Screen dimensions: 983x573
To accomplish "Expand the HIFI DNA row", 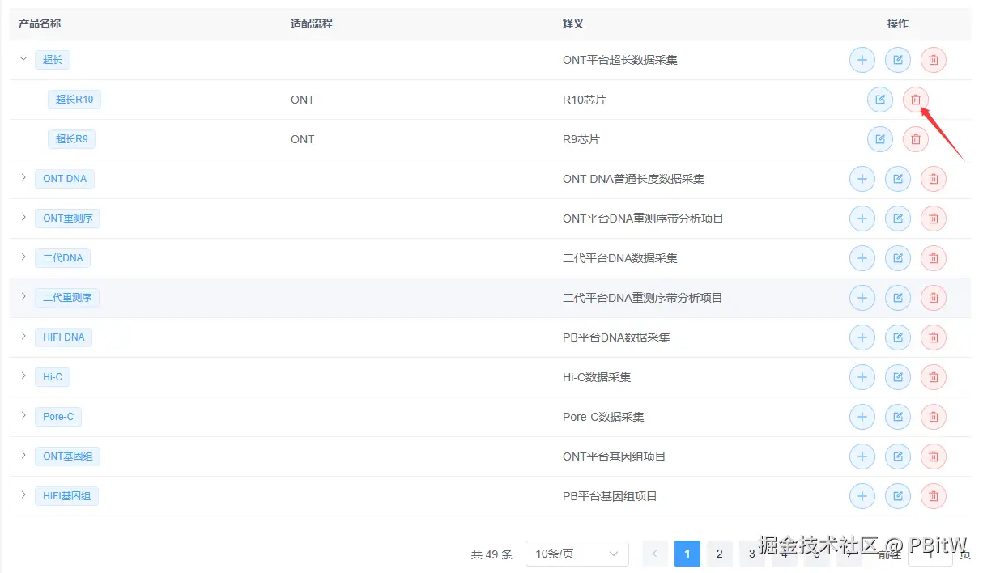I will pos(23,336).
